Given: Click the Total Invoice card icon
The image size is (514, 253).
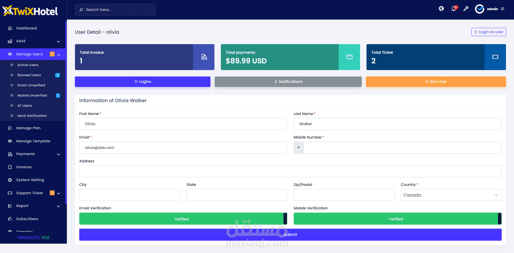Looking at the screenshot, I should [204, 57].
